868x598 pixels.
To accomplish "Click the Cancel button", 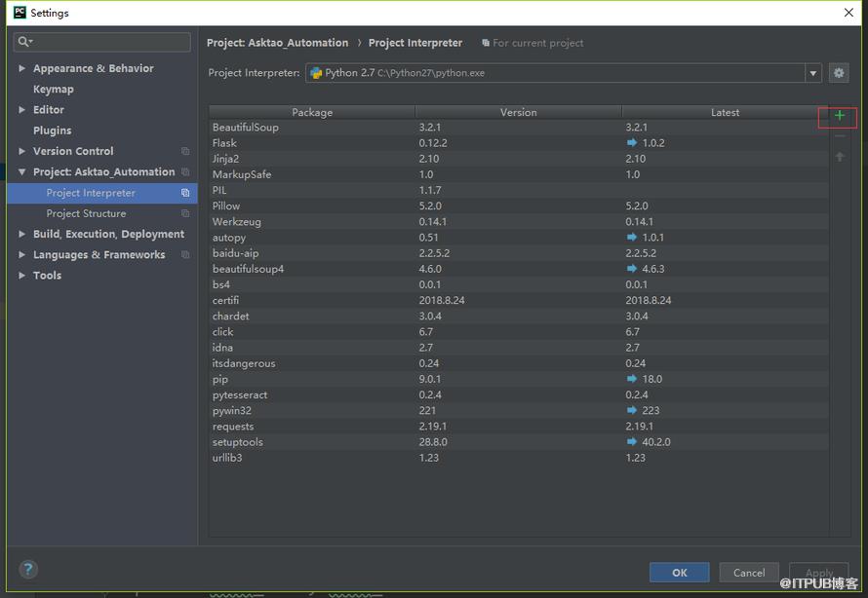I will [x=749, y=573].
